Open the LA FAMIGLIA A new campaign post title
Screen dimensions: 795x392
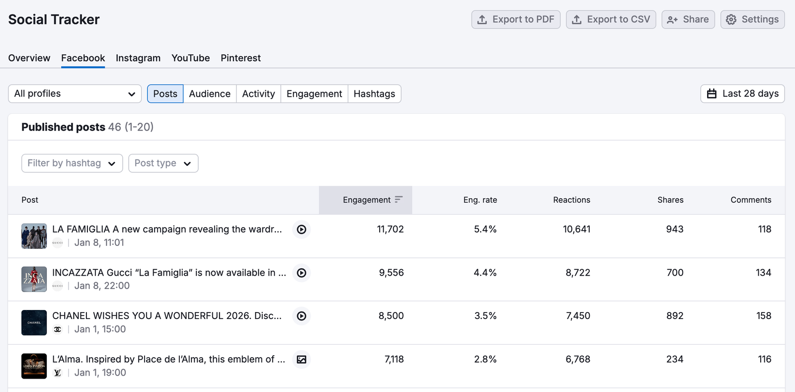click(167, 229)
